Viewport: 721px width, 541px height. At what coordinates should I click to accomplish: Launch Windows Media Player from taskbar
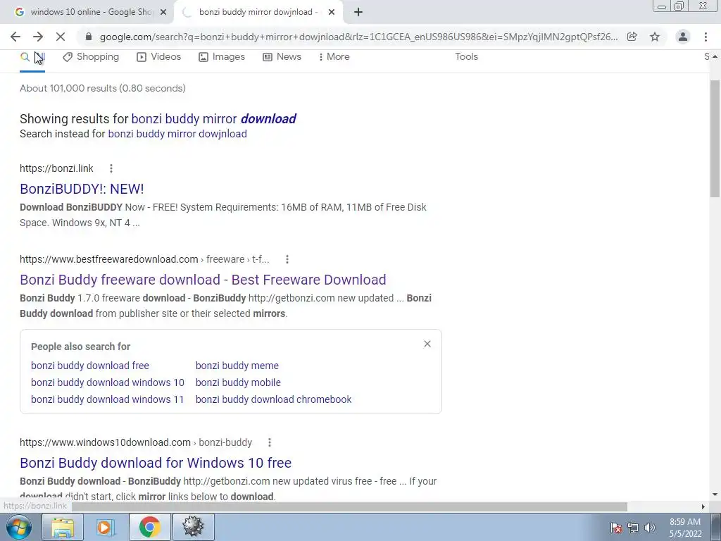(x=106, y=527)
